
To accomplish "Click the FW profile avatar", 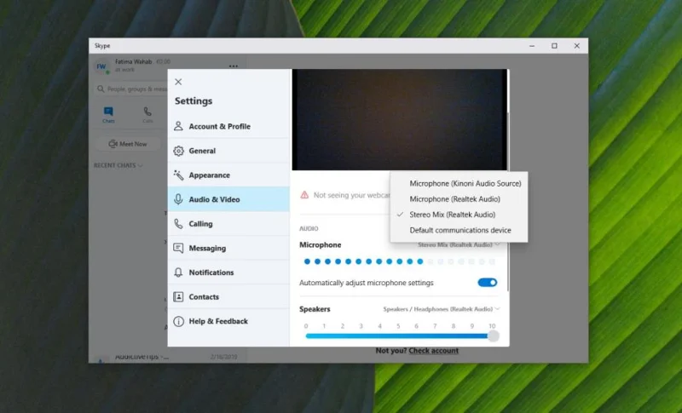I will click(101, 66).
